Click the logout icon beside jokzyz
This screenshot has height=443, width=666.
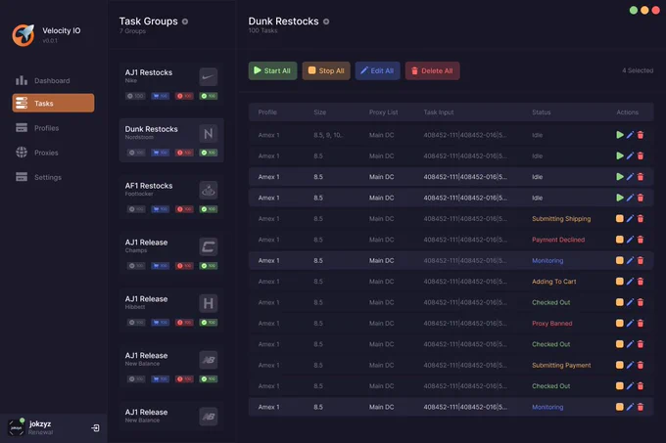point(95,428)
